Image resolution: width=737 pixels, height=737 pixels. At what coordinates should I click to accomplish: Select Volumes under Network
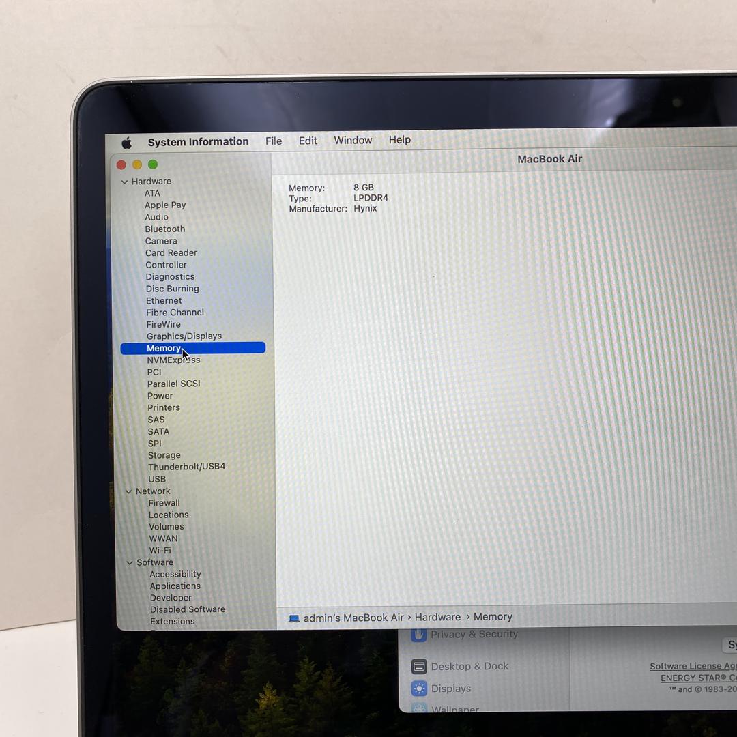coord(167,527)
